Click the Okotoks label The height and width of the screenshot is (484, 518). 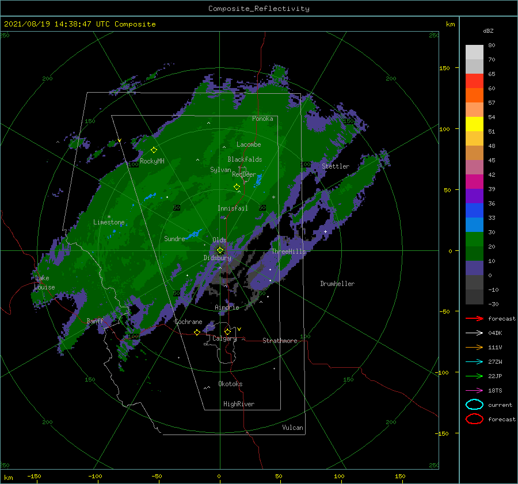pos(230,384)
